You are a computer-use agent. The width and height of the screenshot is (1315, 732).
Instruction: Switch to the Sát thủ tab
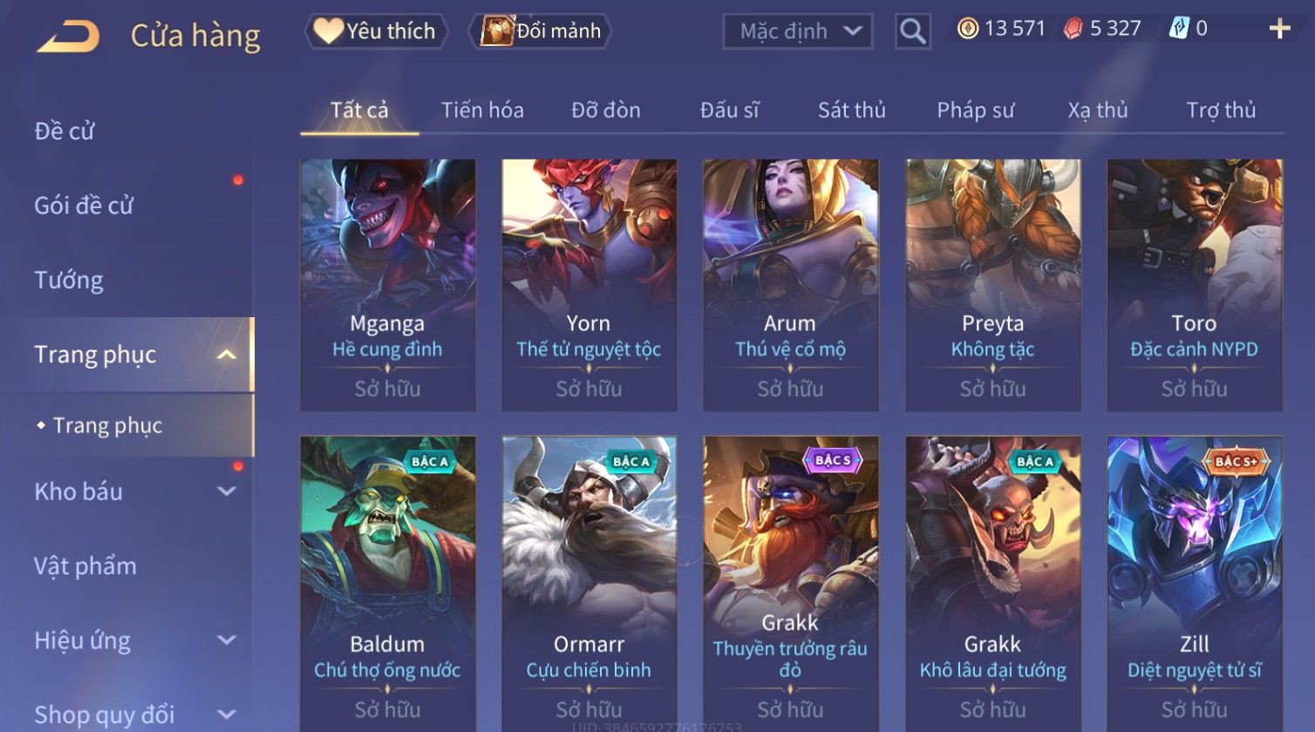(852, 110)
